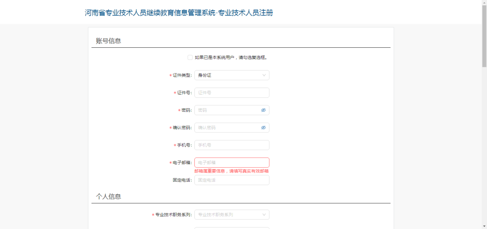
Task: Tick the existing system user checkbox
Action: coord(190,57)
